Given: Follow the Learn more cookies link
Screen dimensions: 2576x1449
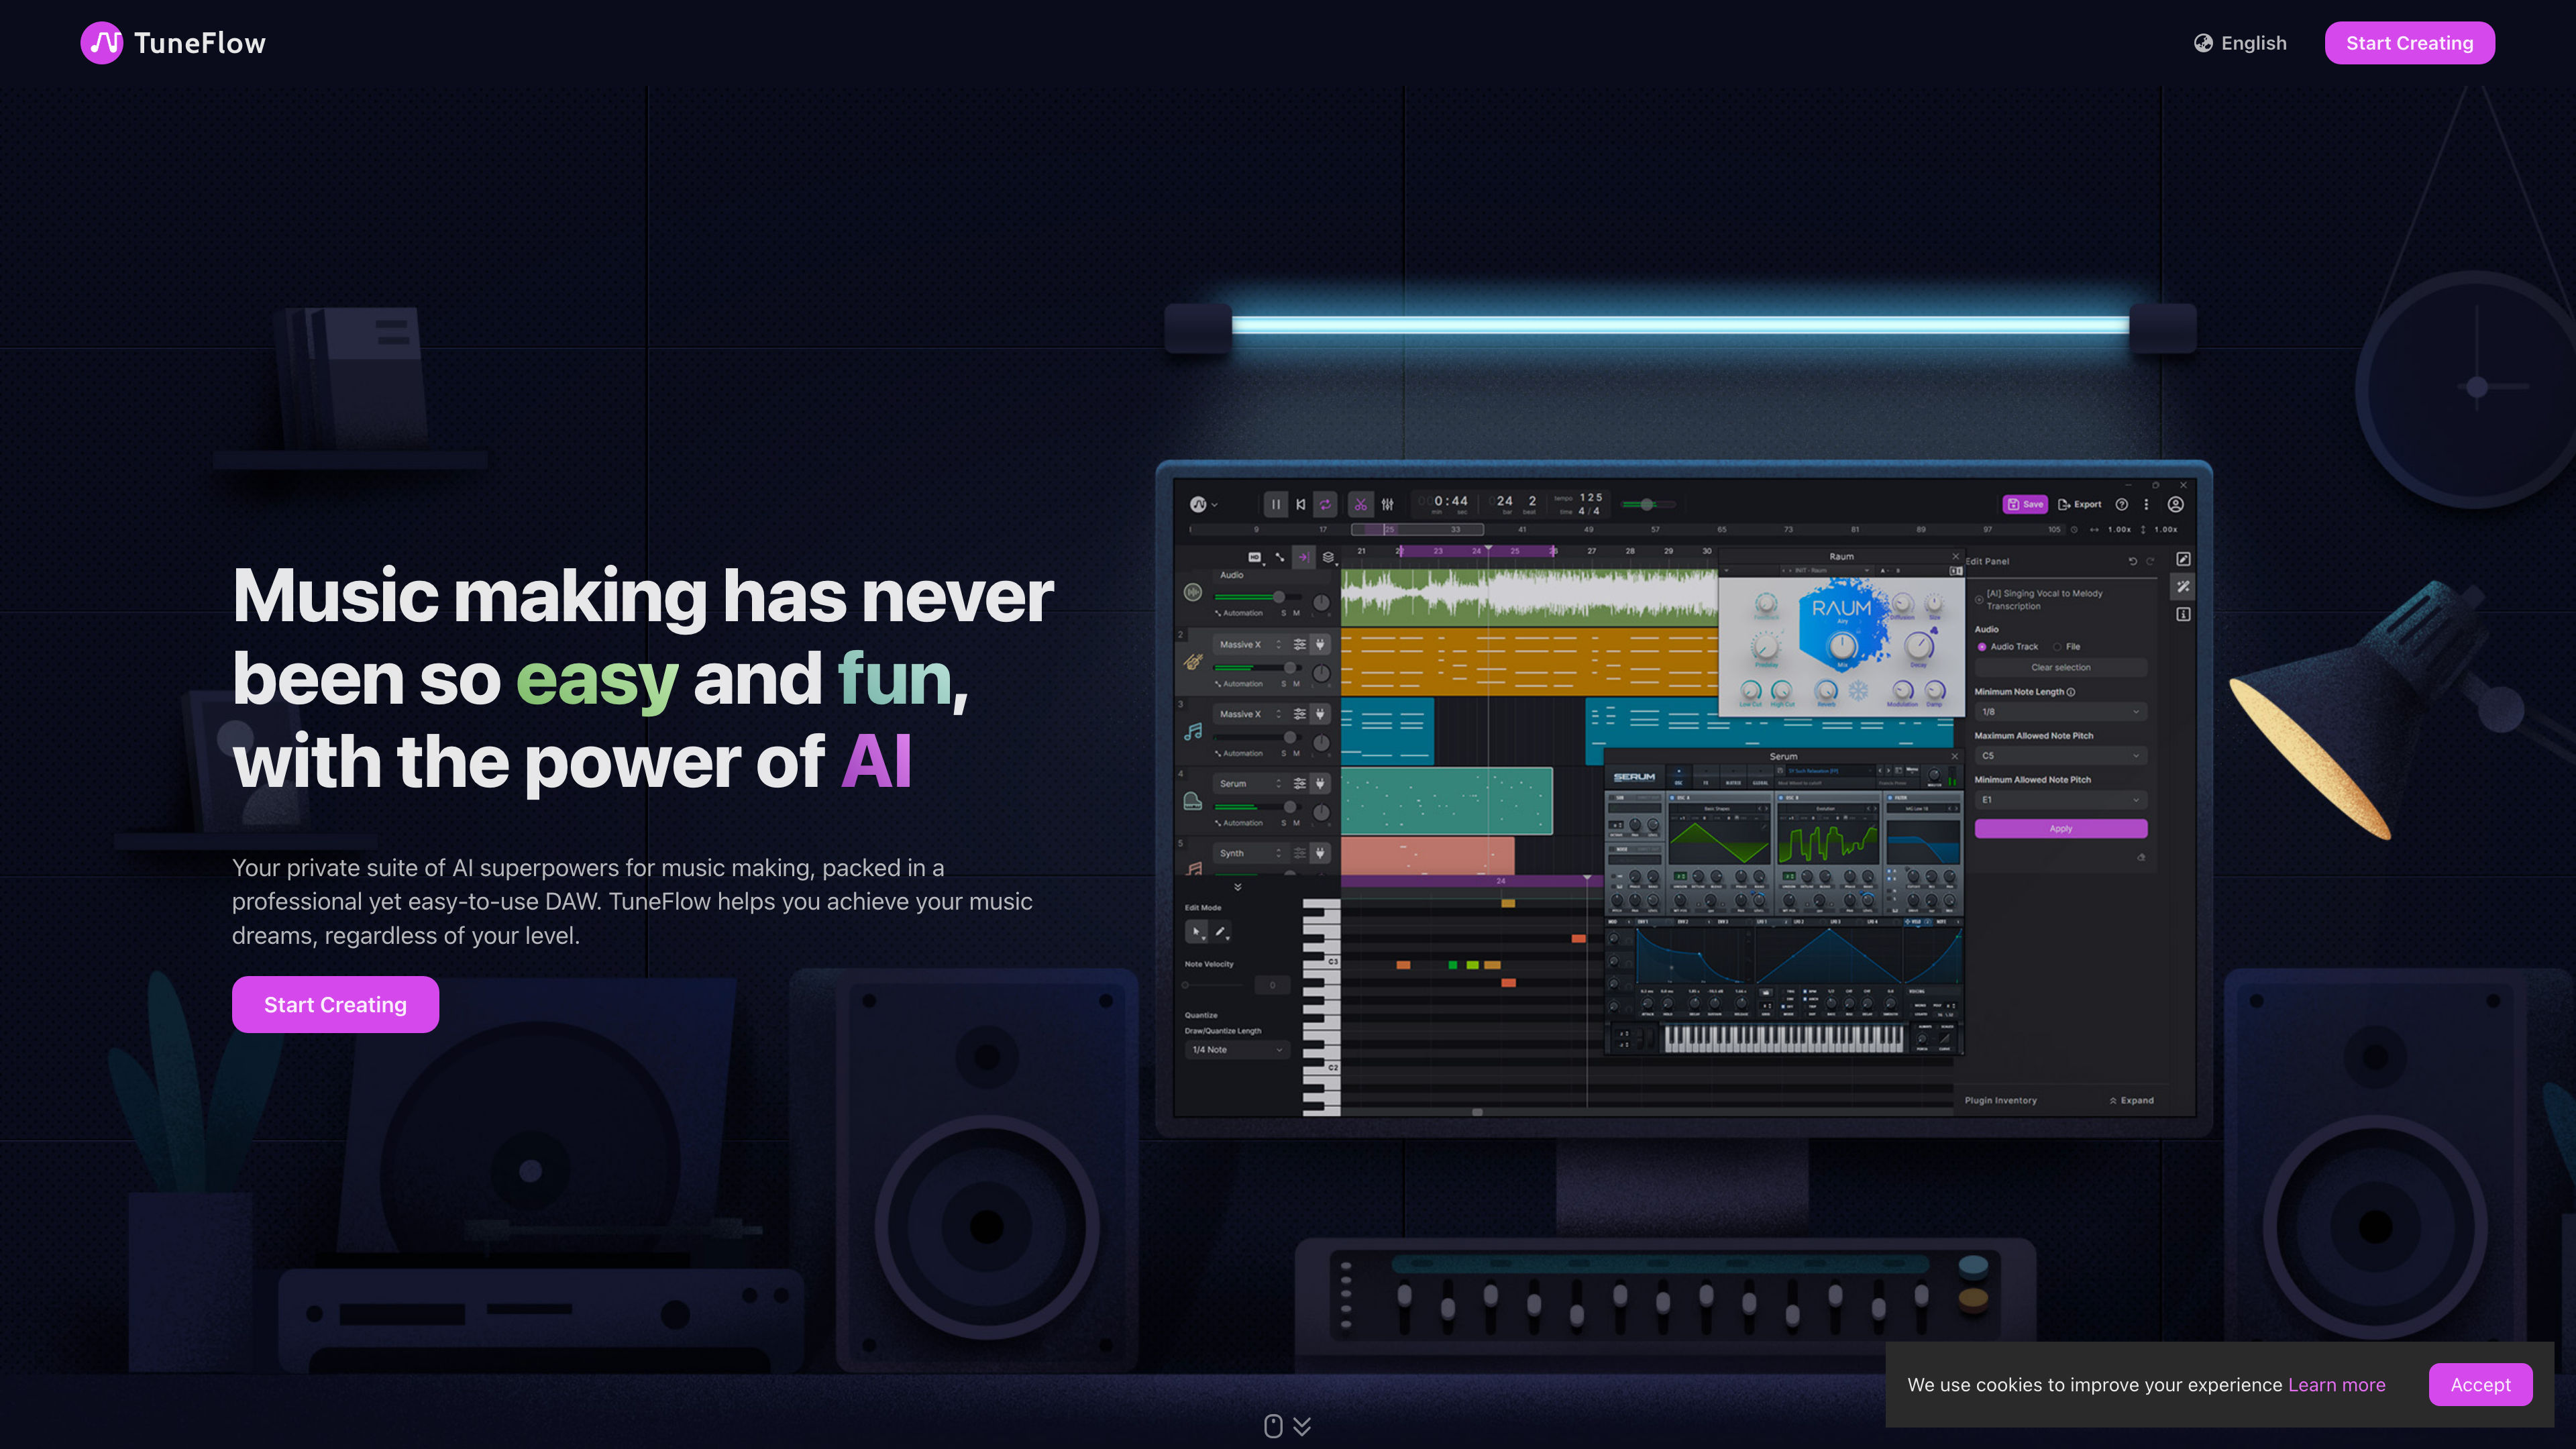Looking at the screenshot, I should click(2337, 1385).
